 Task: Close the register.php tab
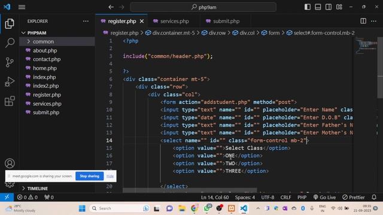tap(142, 21)
